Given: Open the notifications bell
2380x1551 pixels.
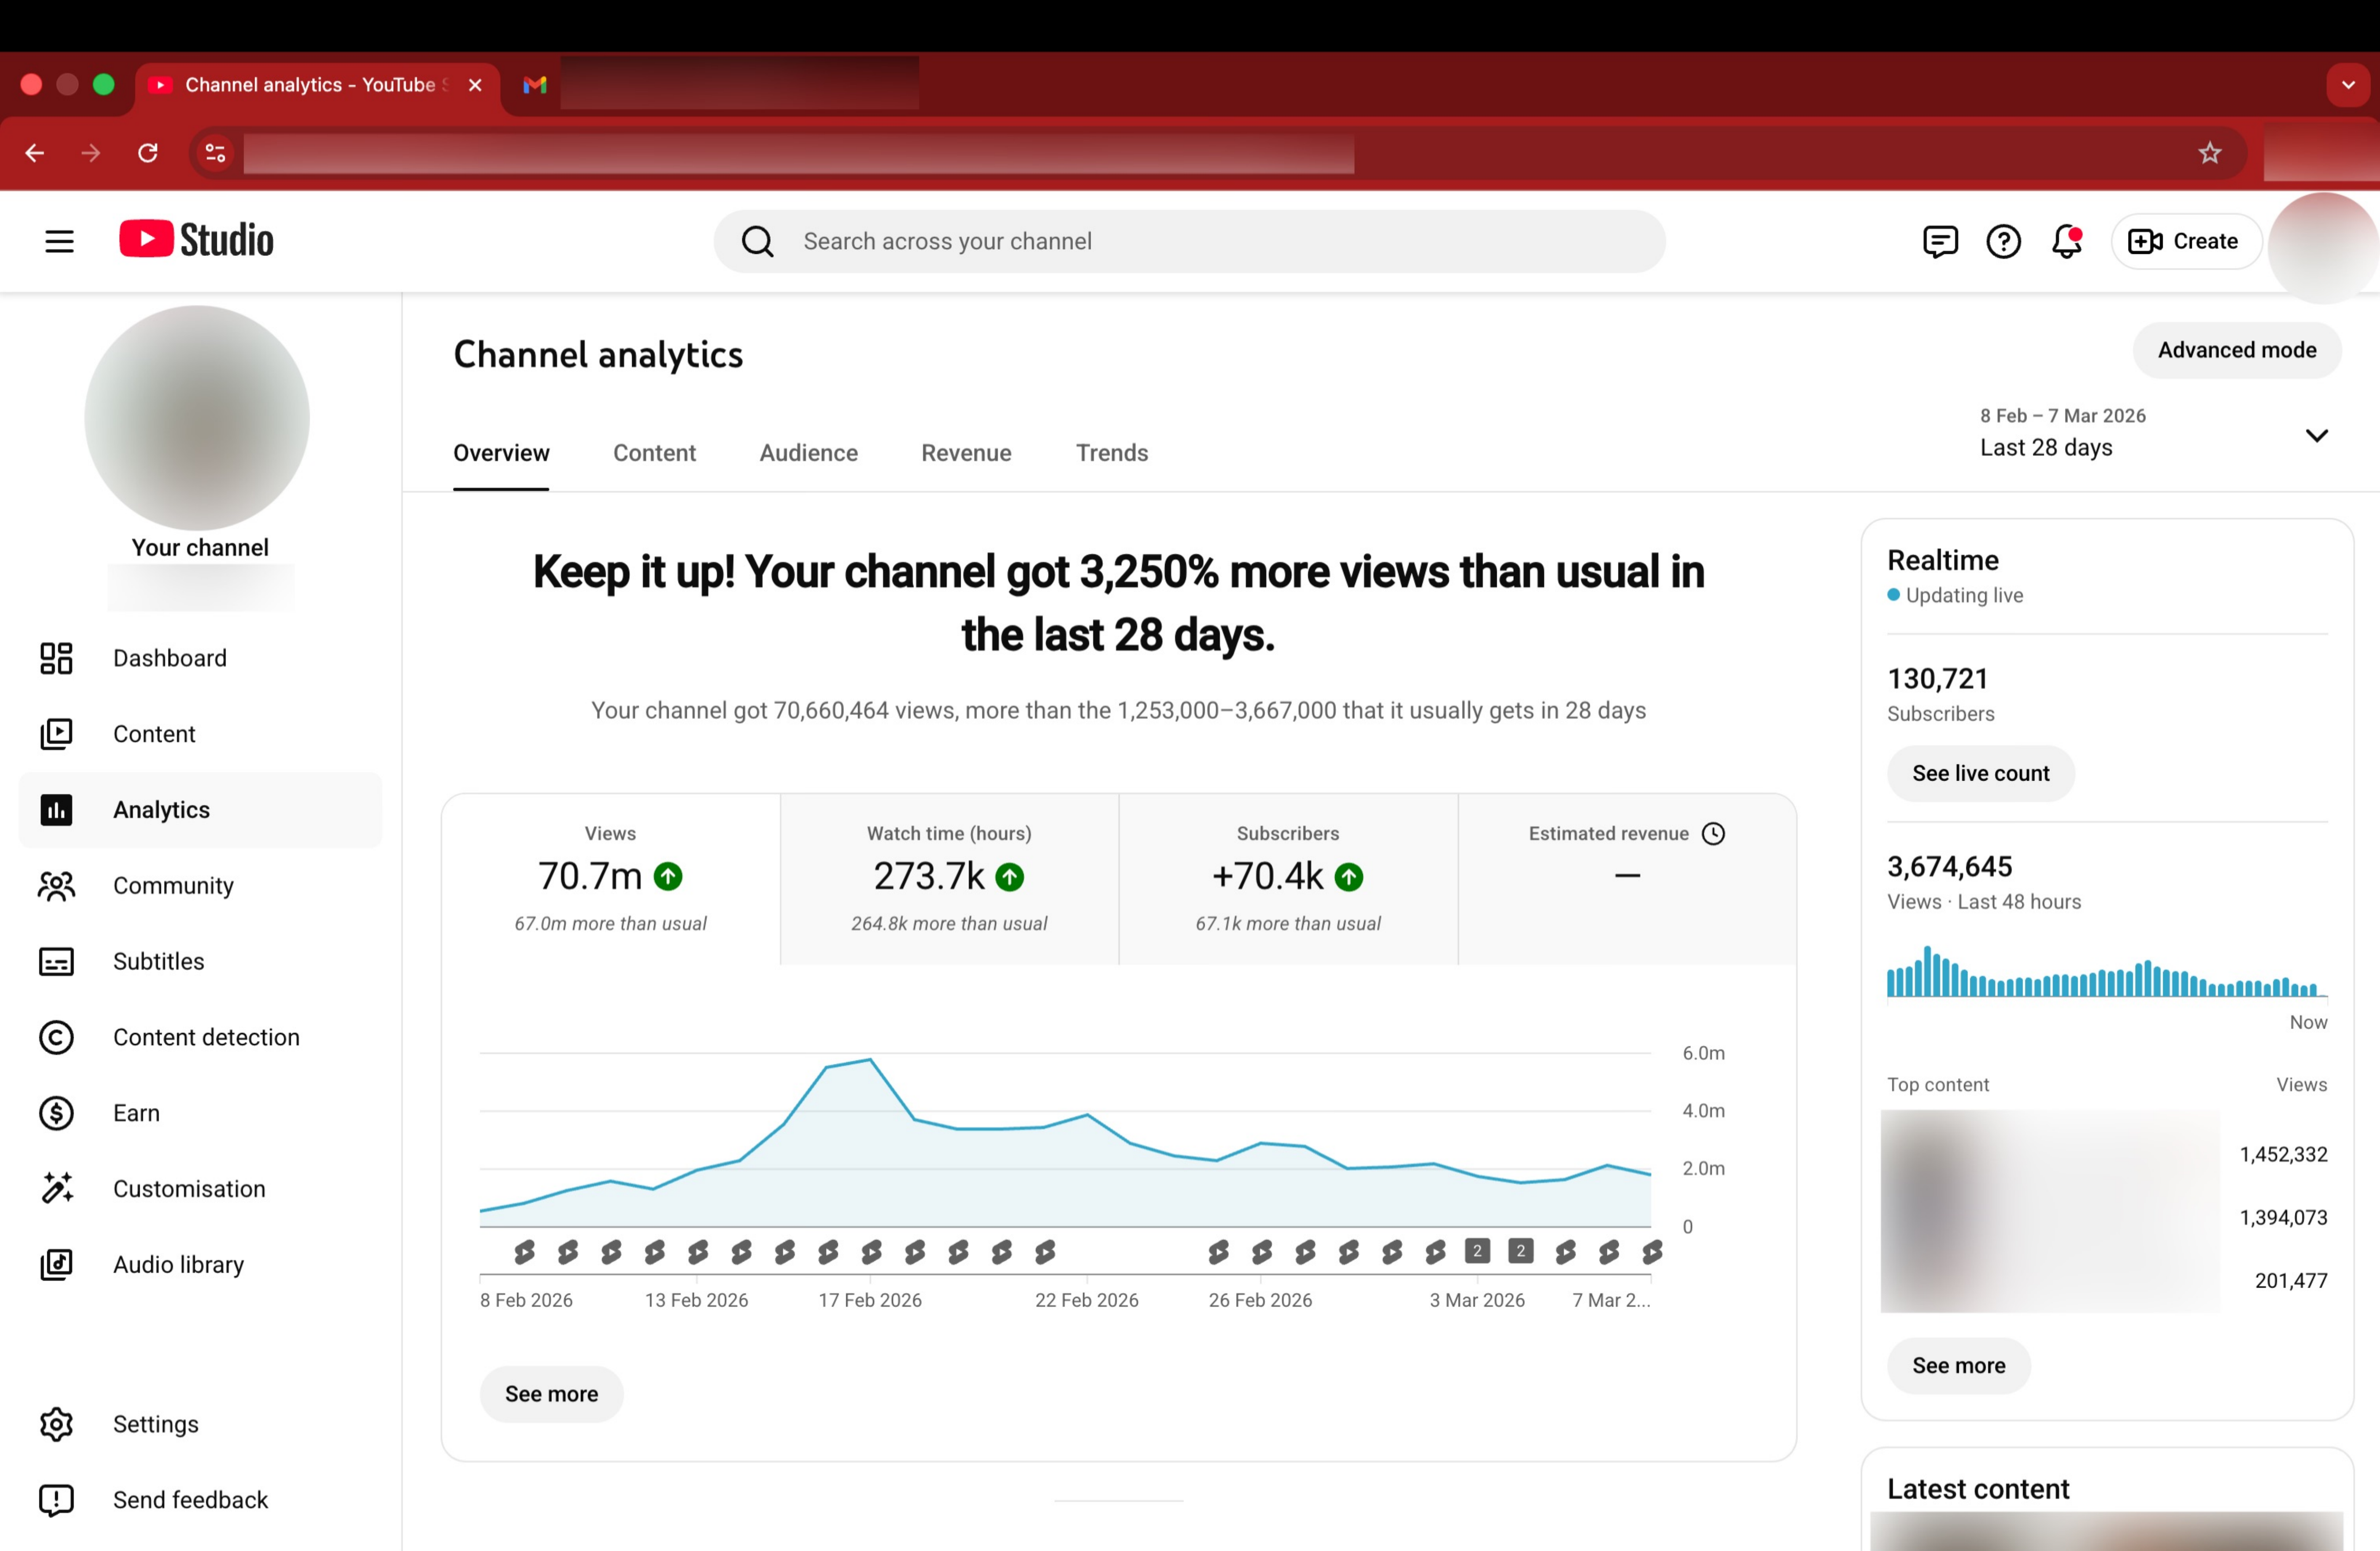Looking at the screenshot, I should (2066, 241).
